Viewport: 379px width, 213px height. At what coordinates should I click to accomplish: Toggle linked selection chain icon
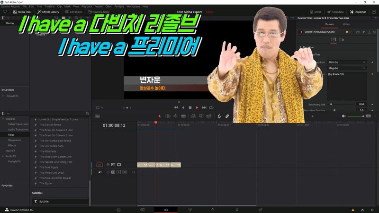(x=227, y=116)
